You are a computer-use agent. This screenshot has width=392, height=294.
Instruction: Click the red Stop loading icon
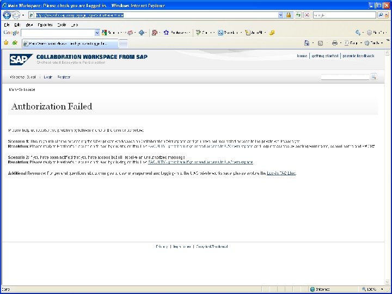(x=307, y=15)
